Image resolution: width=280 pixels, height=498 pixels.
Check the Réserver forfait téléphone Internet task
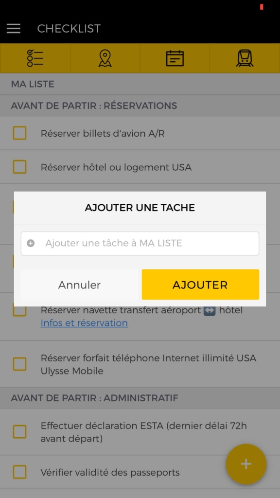(19, 364)
